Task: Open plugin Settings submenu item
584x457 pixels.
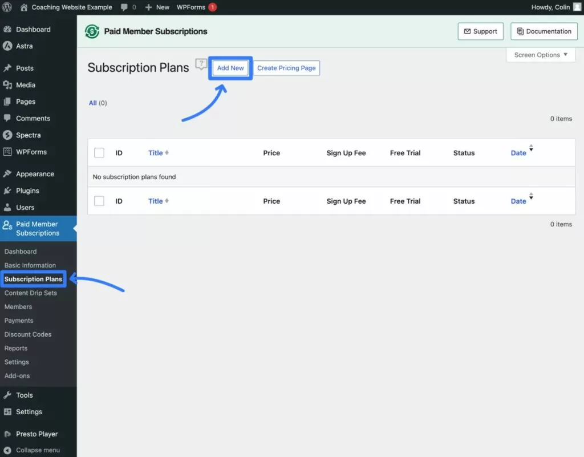Action: tap(17, 362)
